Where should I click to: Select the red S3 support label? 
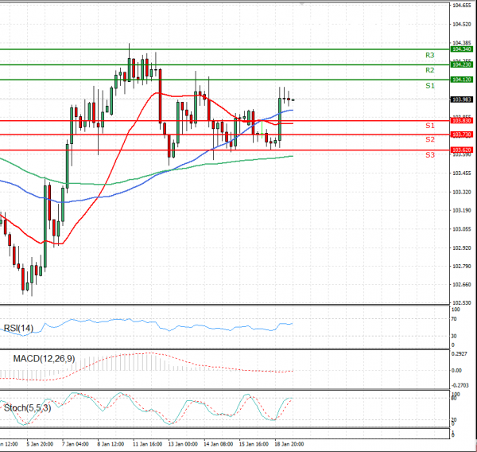429,154
